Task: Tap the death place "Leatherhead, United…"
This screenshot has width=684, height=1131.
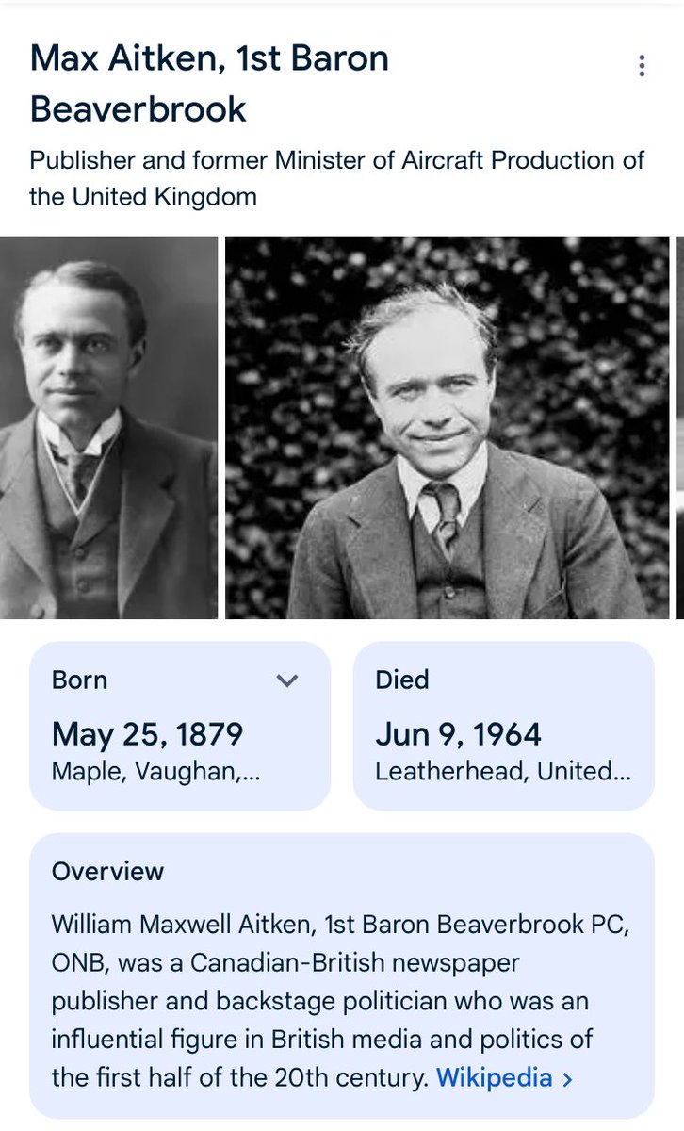Action: (502, 772)
